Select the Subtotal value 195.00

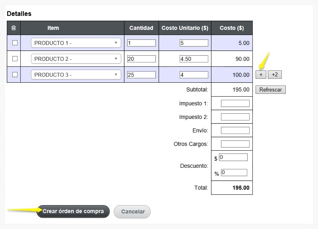[241, 89]
